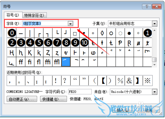Select the ffl ligature symbol
Image resolution: width=165 pixels, height=119 pixels.
[x=57, y=62]
